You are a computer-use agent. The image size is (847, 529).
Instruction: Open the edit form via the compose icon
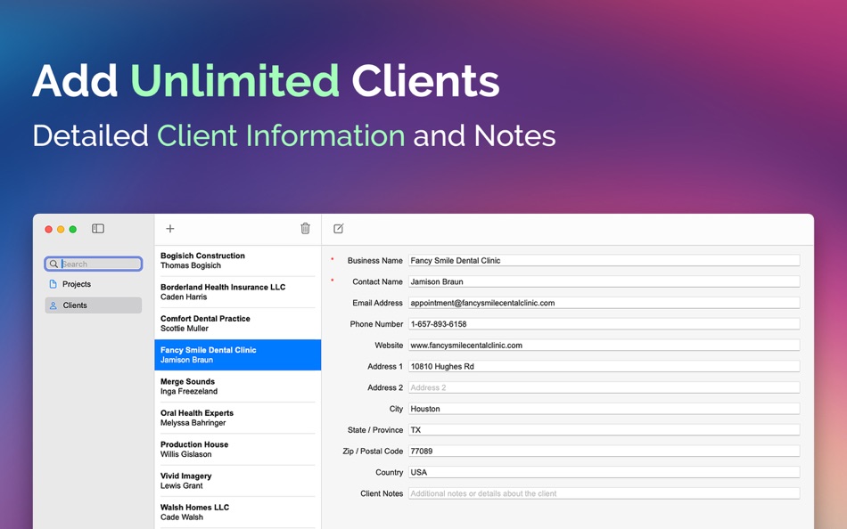(x=338, y=229)
